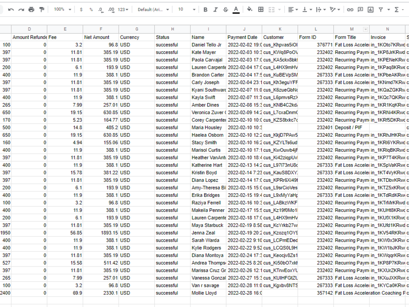Image resolution: width=409 pixels, height=307 pixels.
Task: Select the Daniel Tello Jr name cell
Action: tap(208, 45)
